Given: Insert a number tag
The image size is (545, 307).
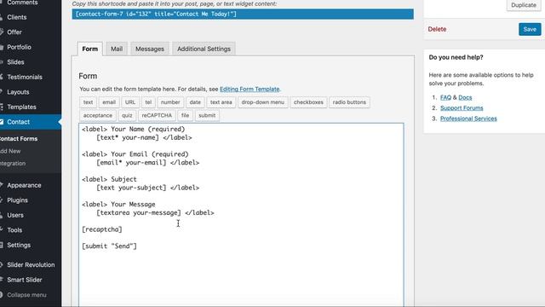Looking at the screenshot, I should pos(170,102).
